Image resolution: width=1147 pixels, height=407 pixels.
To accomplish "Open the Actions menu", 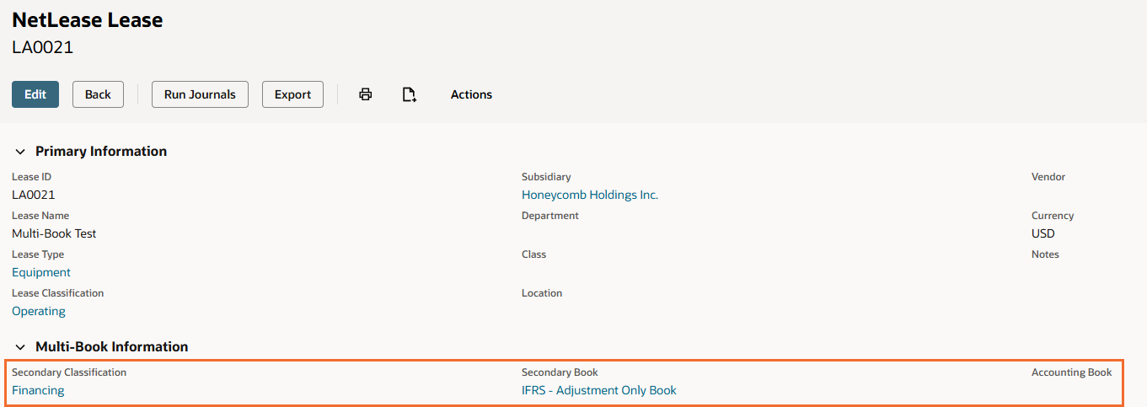I will (471, 94).
